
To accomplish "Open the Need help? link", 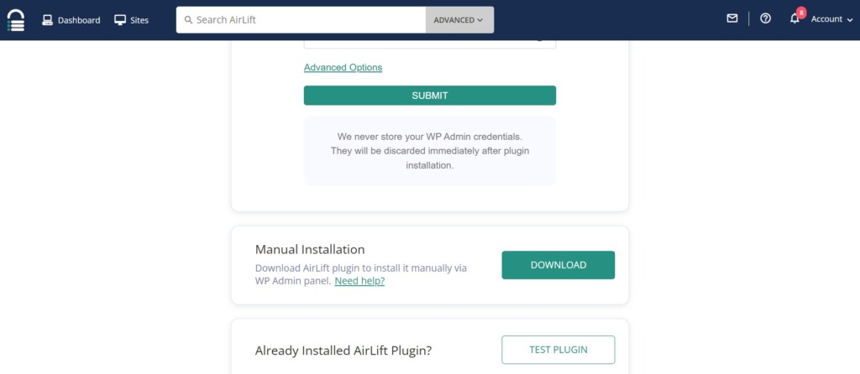I will [x=359, y=281].
